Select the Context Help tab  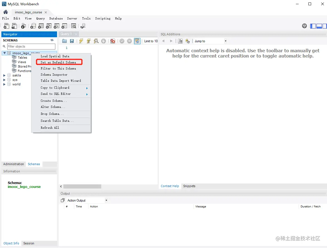tap(170, 186)
